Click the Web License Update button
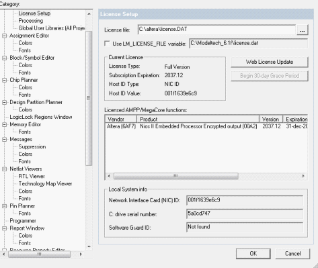318x268 pixels. click(x=270, y=62)
